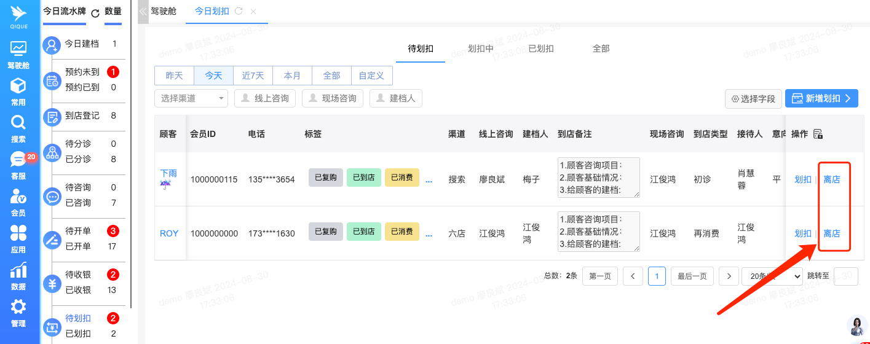870x344 pixels.
Task: Select the 近7天 date filter
Action: (x=253, y=76)
